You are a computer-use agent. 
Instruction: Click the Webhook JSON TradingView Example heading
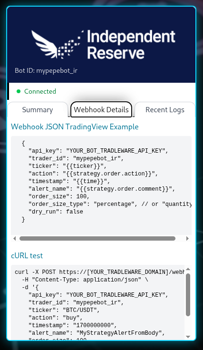click(75, 126)
